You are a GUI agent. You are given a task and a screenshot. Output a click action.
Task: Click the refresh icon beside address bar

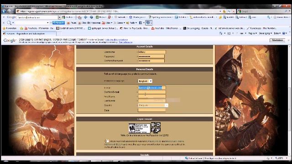point(229,11)
